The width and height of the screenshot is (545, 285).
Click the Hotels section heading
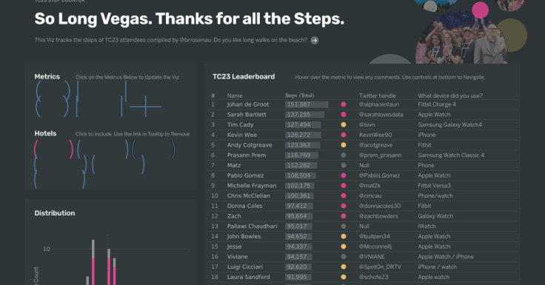click(45, 133)
